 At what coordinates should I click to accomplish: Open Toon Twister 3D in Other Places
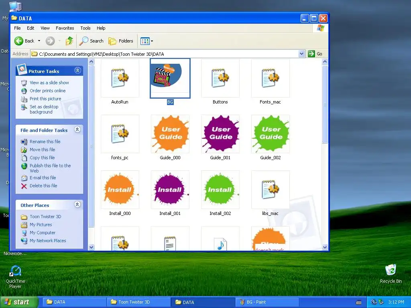coord(45,217)
